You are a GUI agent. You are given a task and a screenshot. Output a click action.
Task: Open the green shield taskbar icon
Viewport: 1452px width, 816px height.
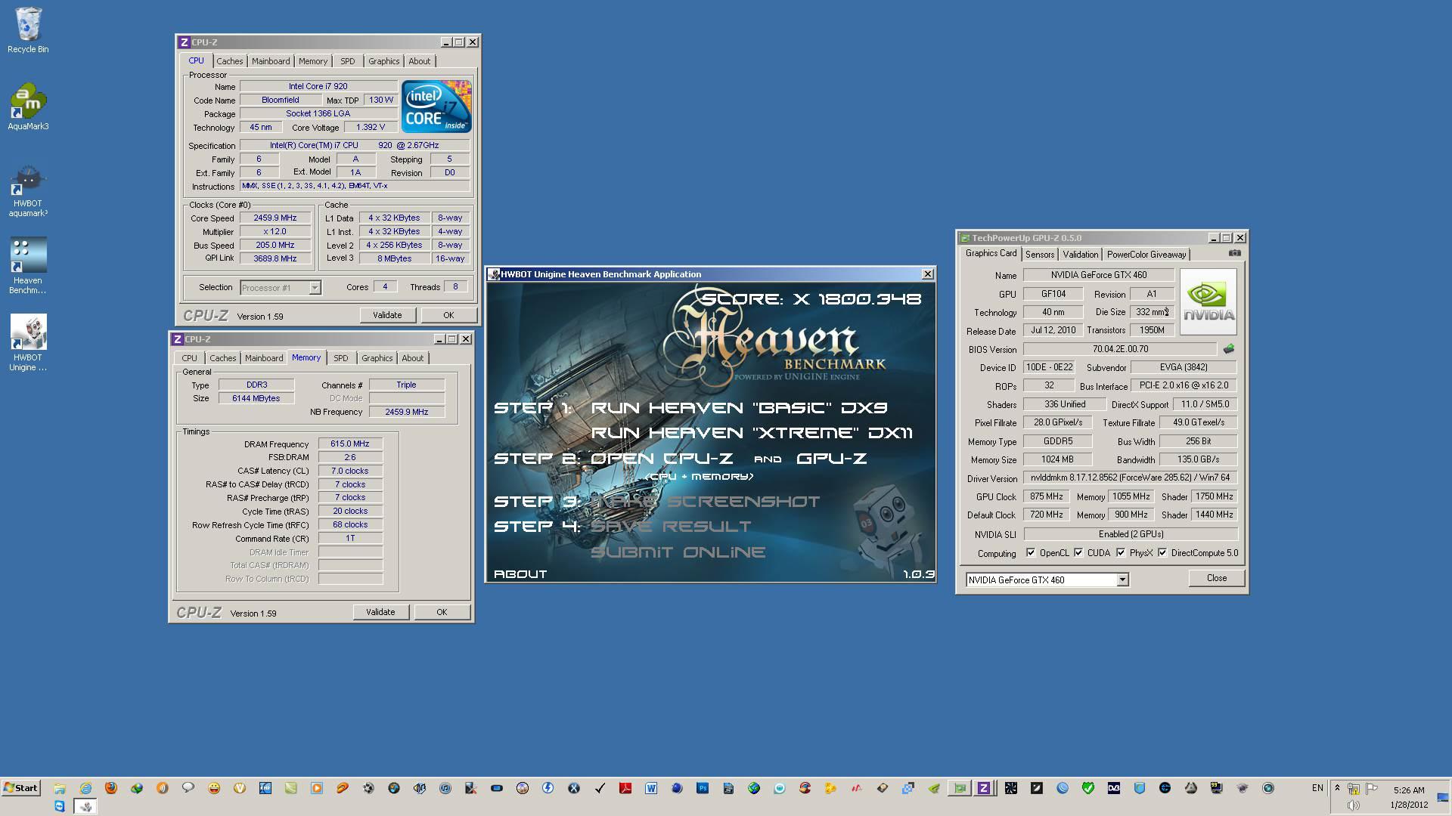coord(1087,788)
